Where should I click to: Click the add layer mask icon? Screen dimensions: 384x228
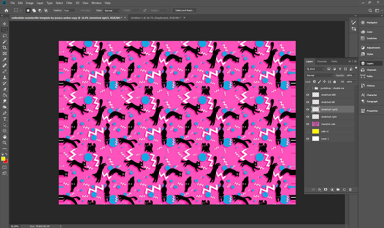[325, 190]
